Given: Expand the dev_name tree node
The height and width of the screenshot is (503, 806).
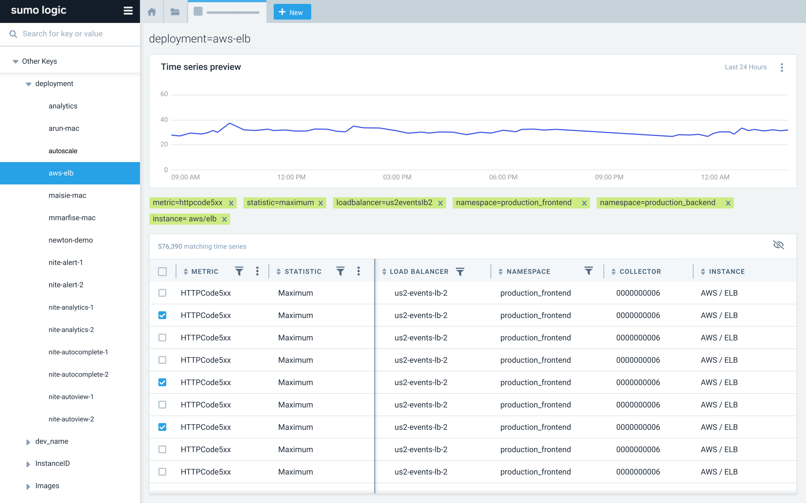Looking at the screenshot, I should pos(28,442).
